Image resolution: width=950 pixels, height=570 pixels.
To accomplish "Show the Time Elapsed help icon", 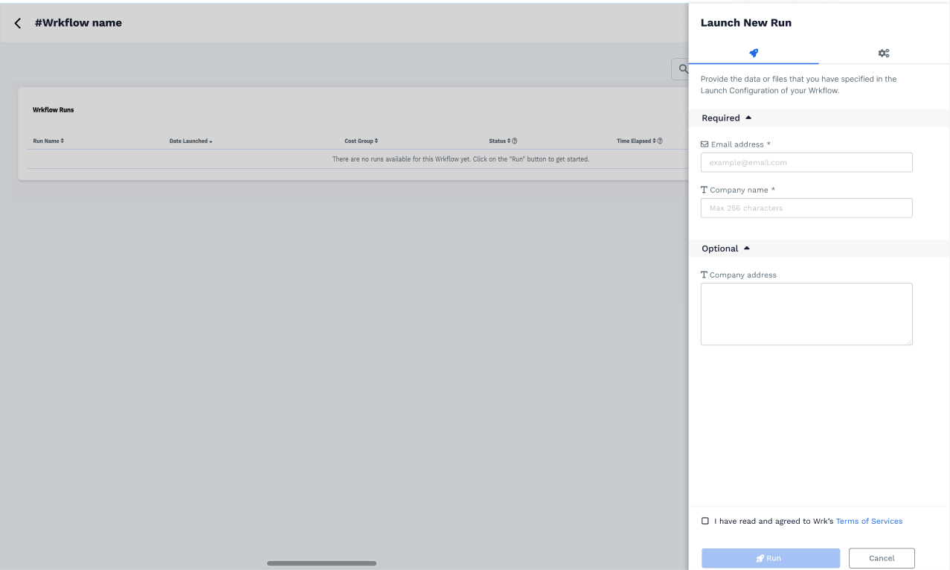I will click(x=660, y=141).
